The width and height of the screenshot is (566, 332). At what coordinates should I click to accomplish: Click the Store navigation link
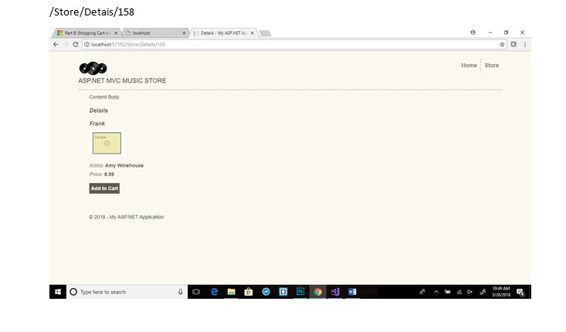492,66
